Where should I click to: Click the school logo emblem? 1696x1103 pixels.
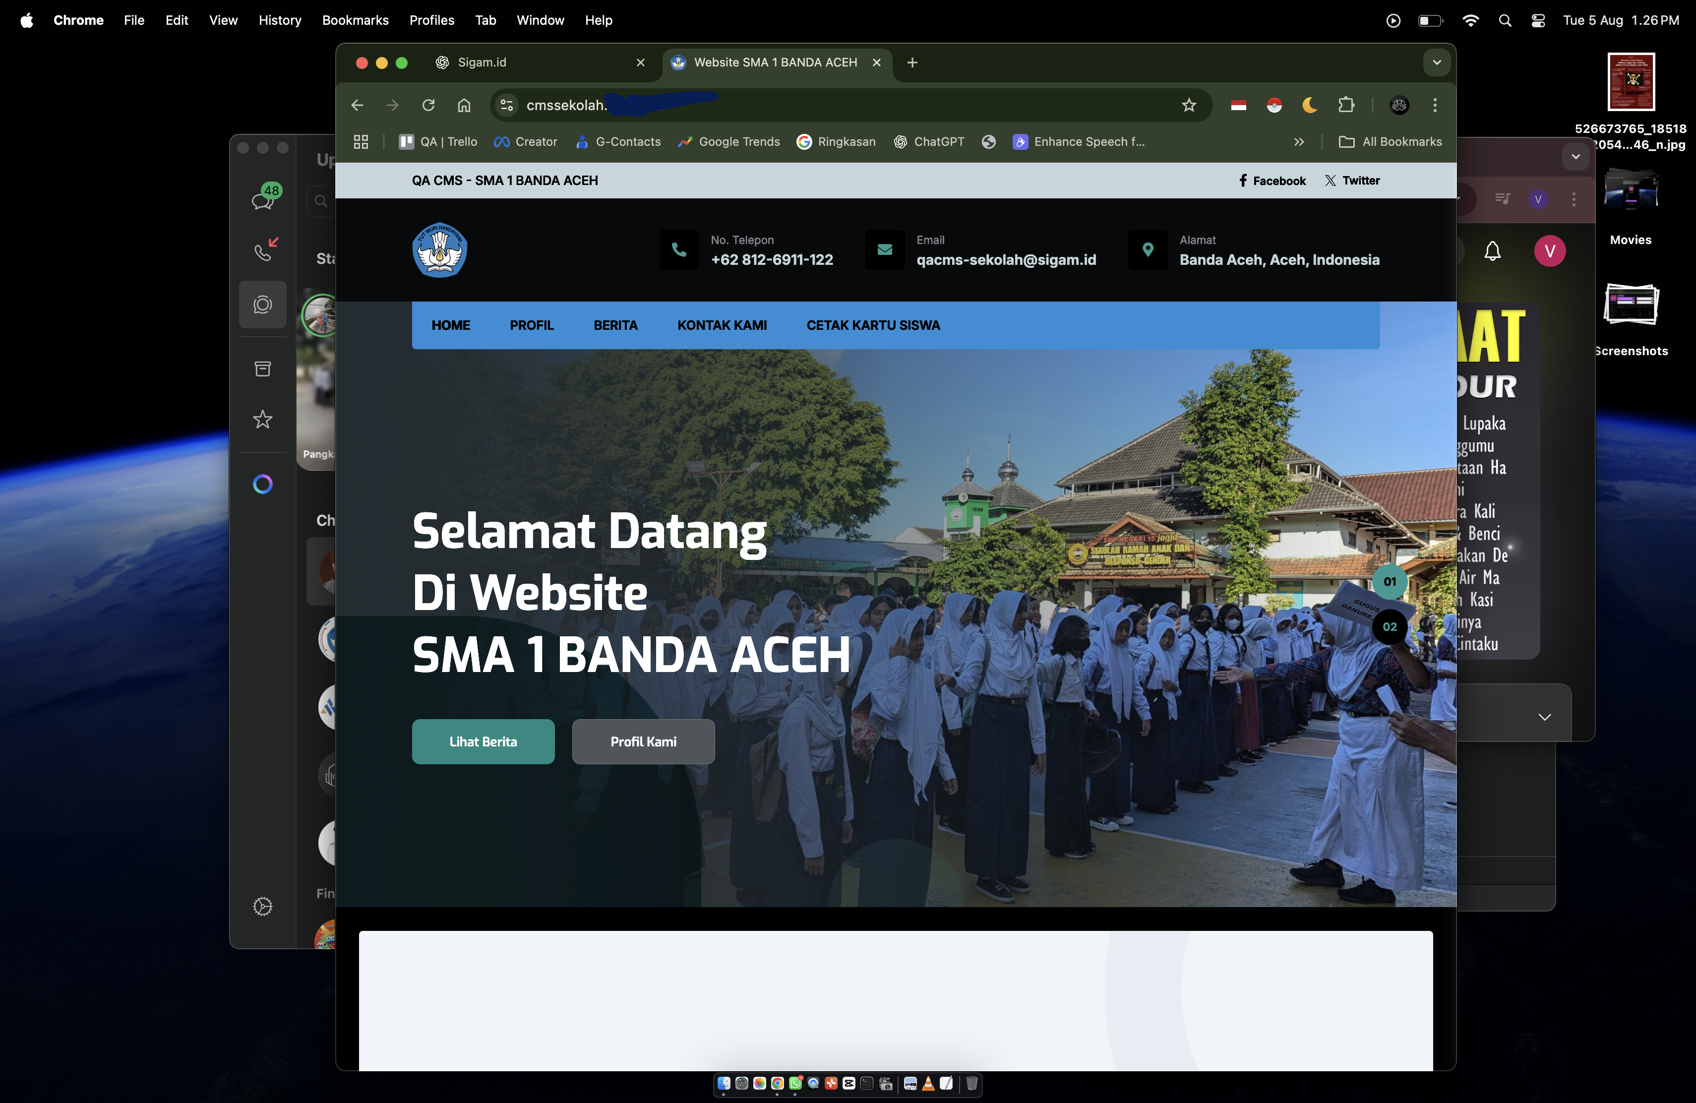pos(440,250)
